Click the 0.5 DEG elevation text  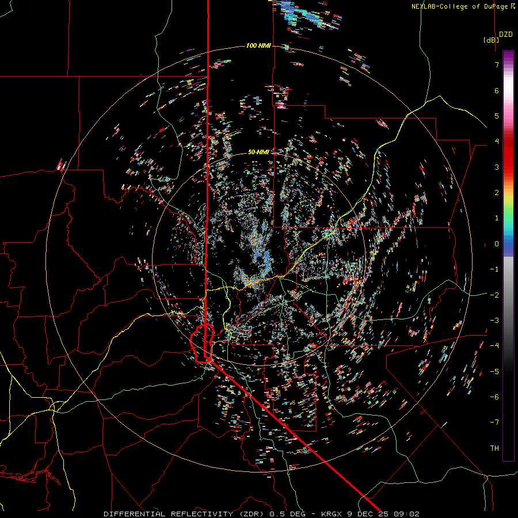(286, 514)
